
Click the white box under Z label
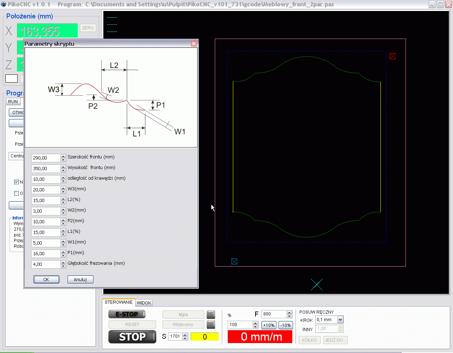pos(11,78)
